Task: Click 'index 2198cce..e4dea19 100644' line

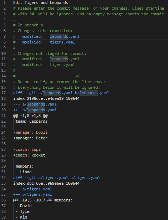Action: 46,98
